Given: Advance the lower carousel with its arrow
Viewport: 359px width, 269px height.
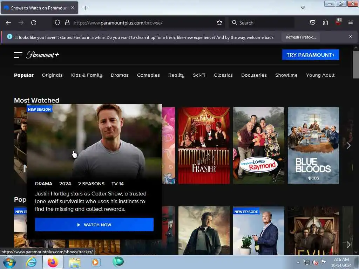Looking at the screenshot, I should pos(348,244).
